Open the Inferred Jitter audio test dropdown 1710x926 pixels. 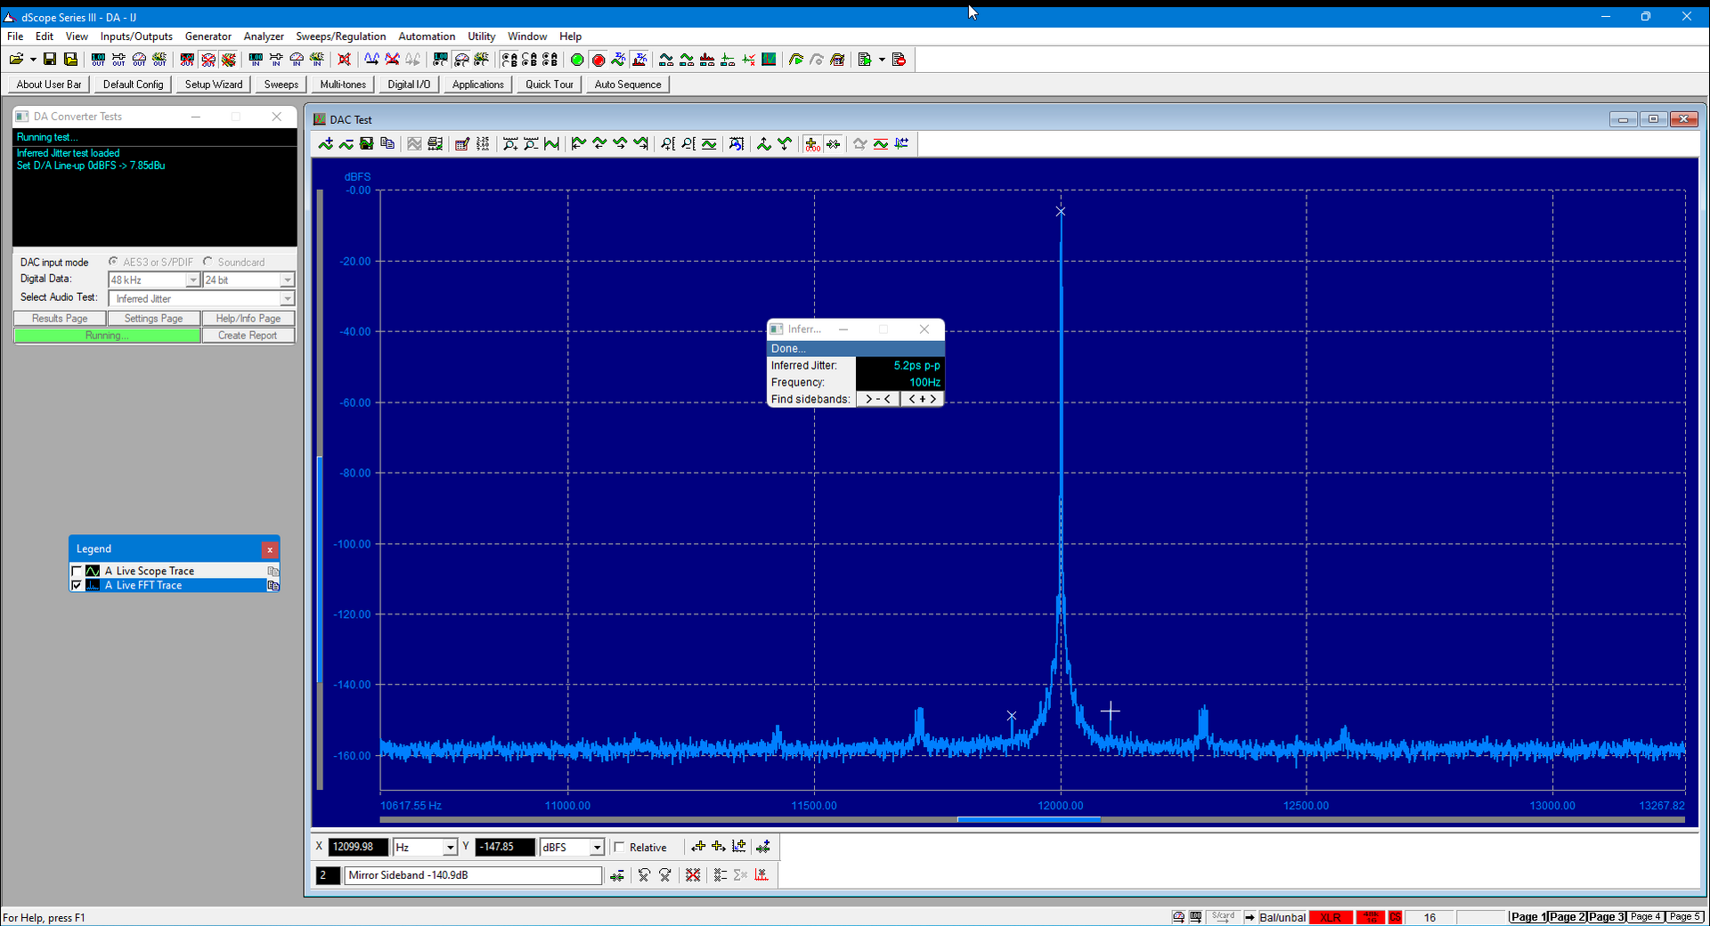tap(287, 299)
